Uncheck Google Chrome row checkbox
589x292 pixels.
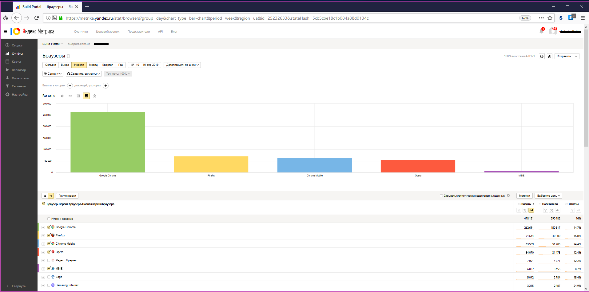click(49, 227)
